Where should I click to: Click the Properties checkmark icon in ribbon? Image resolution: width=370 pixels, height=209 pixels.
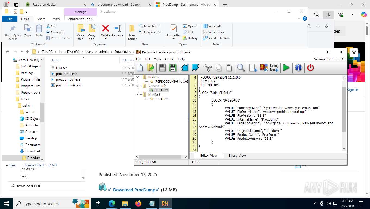174,28
